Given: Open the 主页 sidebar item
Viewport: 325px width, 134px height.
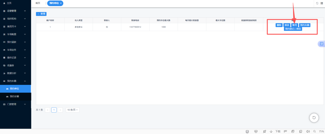Looking at the screenshot, I should tap(15, 3).
